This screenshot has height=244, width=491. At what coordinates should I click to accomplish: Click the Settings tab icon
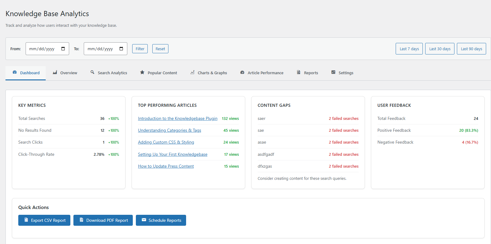pyautogui.click(x=333, y=72)
